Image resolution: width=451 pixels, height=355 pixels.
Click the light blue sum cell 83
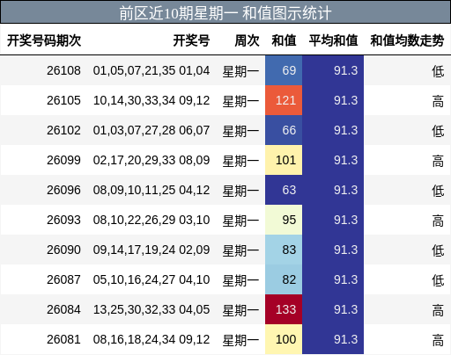tap(284, 250)
